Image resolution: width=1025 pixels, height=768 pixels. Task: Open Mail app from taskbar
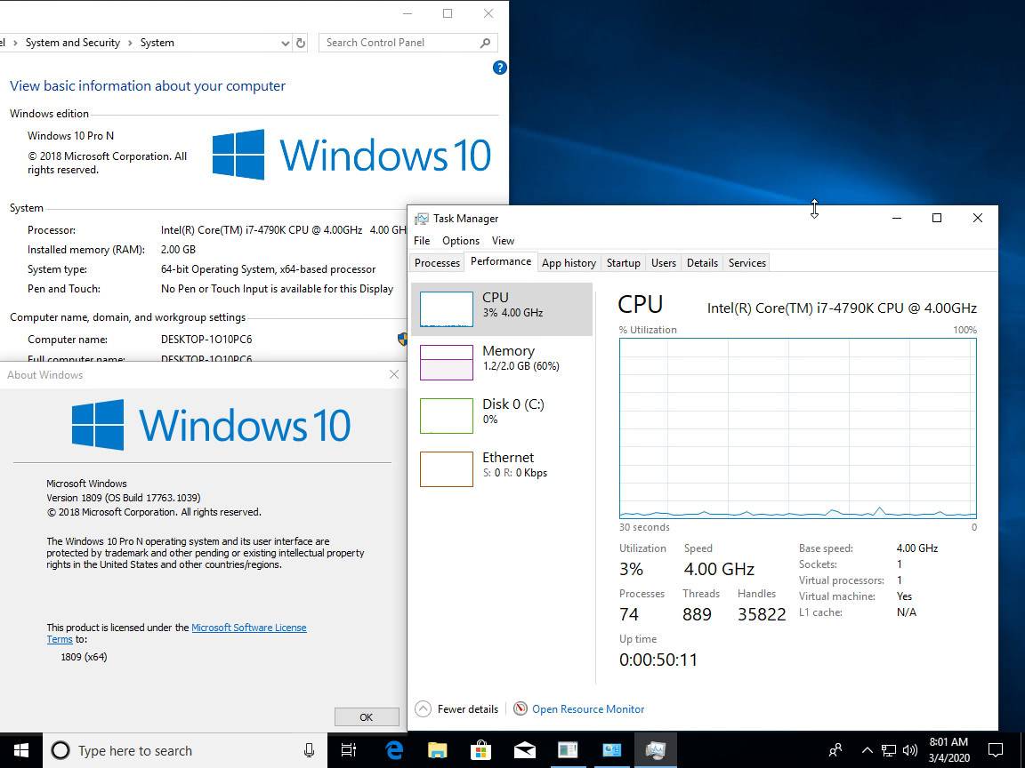pyautogui.click(x=524, y=750)
